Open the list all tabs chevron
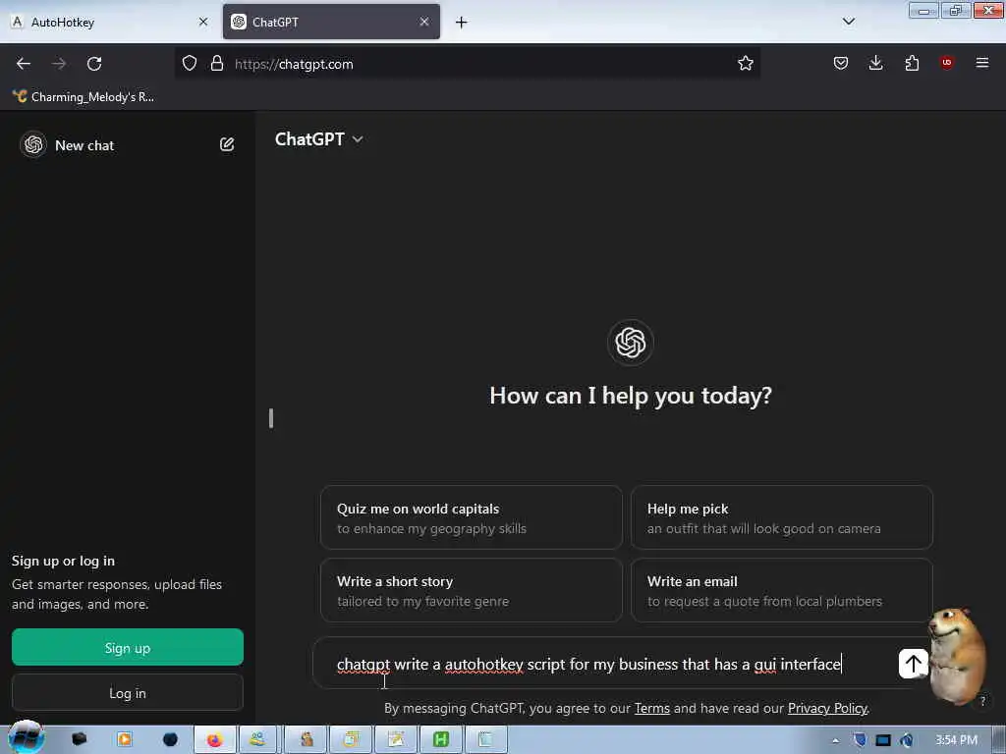Screen dimensions: 1006x754 click(848, 22)
